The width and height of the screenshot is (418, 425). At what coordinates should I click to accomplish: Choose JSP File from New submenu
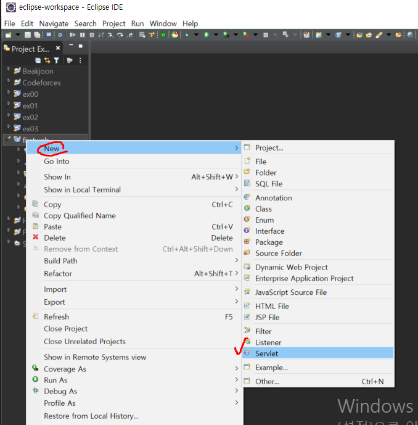(x=318, y=317)
